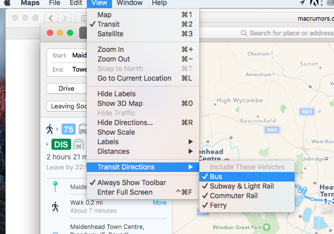
Task: Expand the DIS route disclosure triangle
Action: coord(47,144)
